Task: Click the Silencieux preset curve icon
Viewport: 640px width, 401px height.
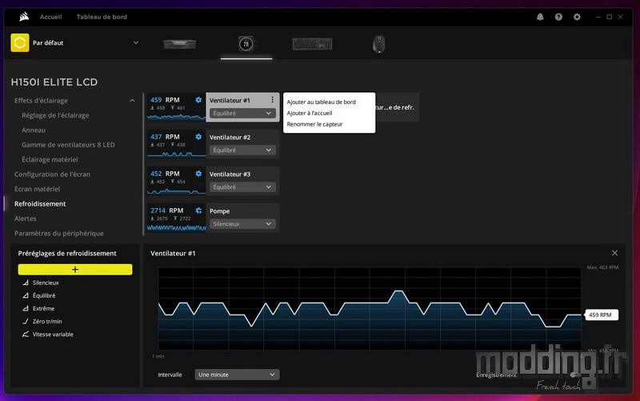Action: tap(26, 283)
